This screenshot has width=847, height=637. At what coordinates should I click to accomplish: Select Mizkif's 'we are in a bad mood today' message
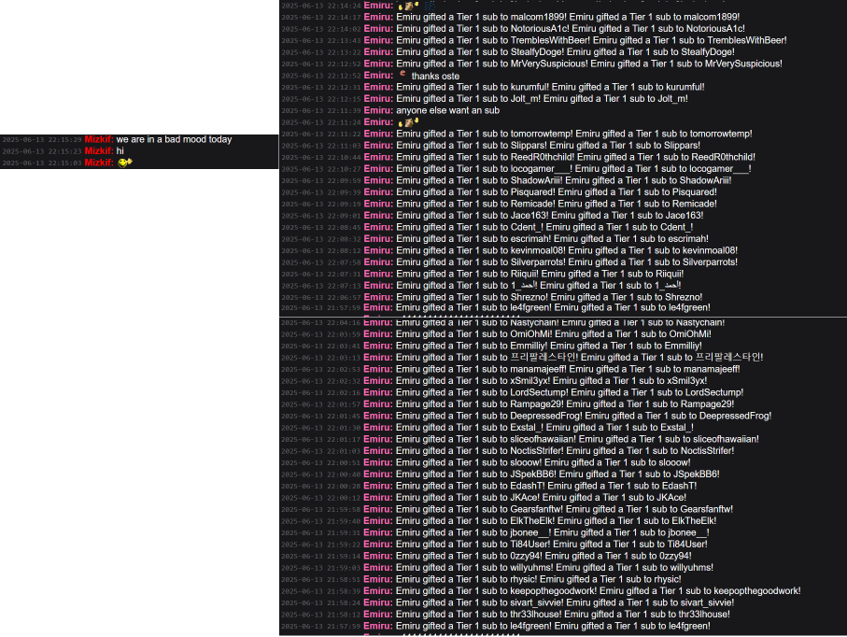tap(174, 139)
